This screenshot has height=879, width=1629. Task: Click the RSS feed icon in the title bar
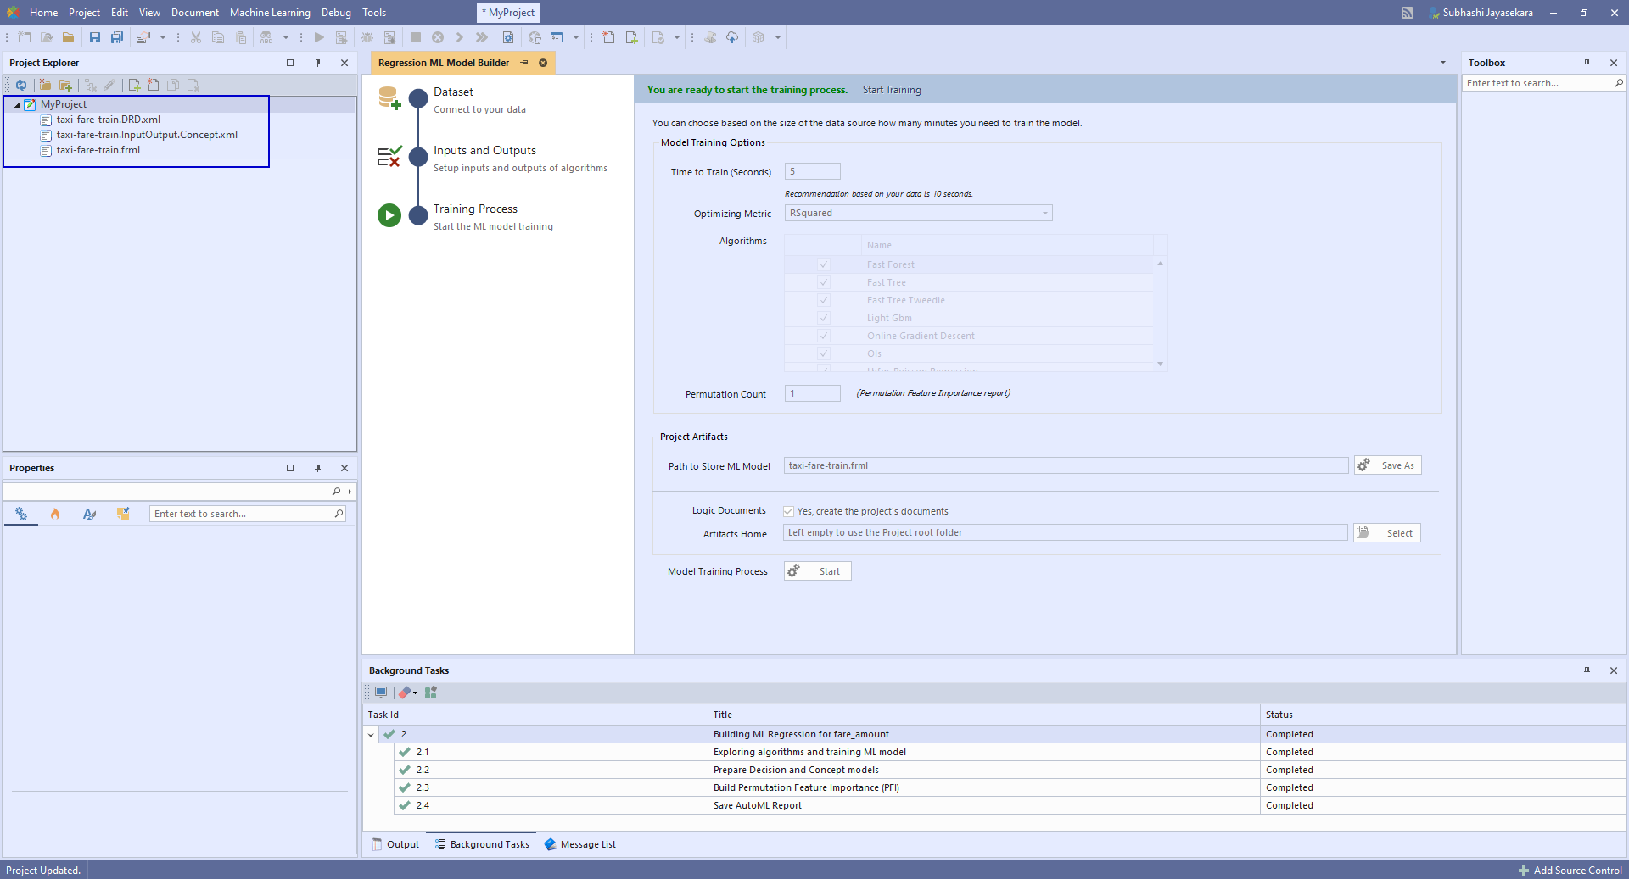point(1408,13)
